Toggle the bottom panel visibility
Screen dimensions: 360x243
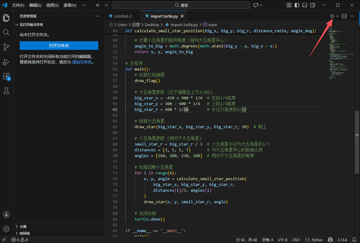[x=305, y=5]
